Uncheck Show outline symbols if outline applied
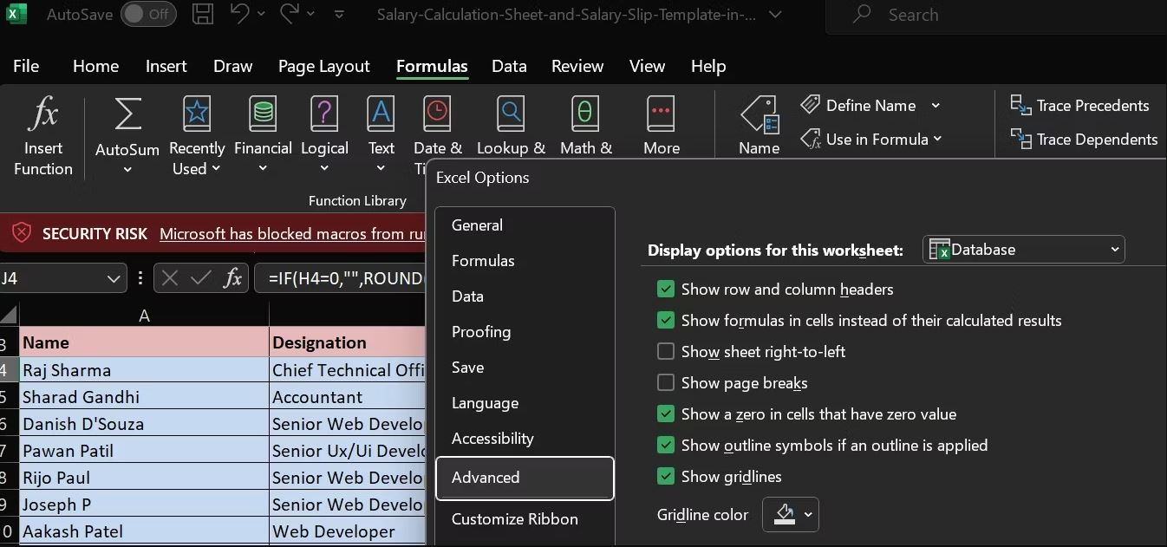 click(666, 446)
